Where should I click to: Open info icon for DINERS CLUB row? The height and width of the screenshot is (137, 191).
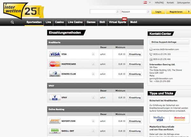coord(93,74)
